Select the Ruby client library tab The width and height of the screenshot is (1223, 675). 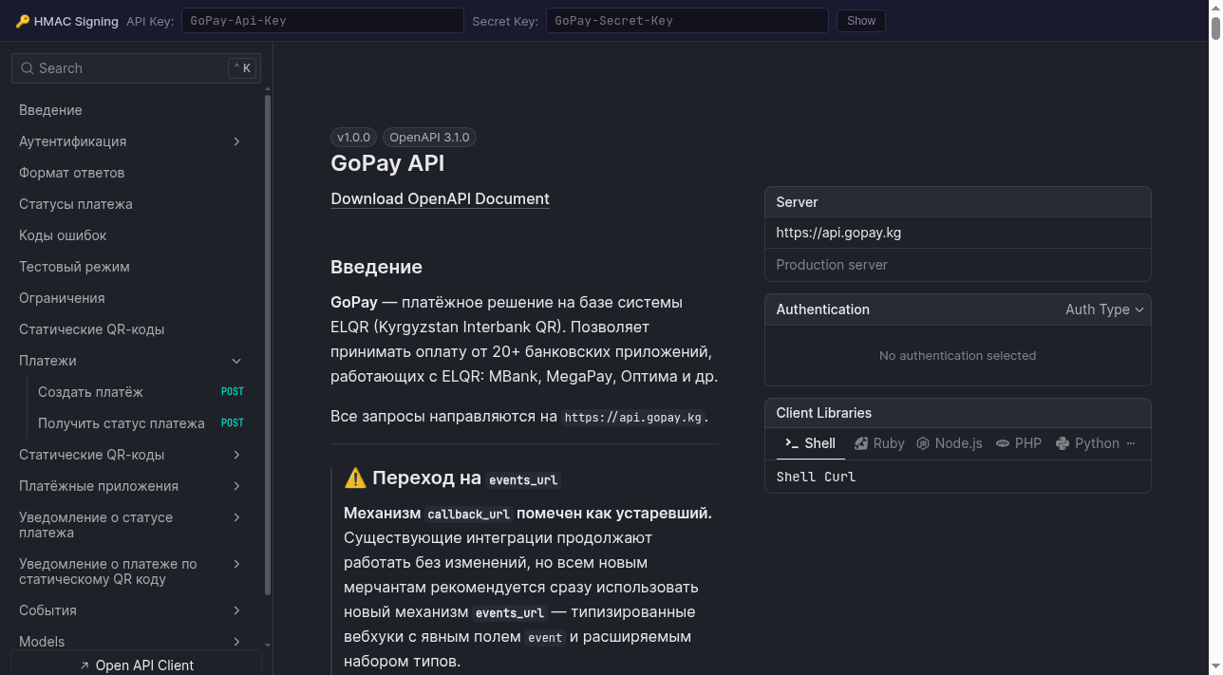(x=879, y=443)
